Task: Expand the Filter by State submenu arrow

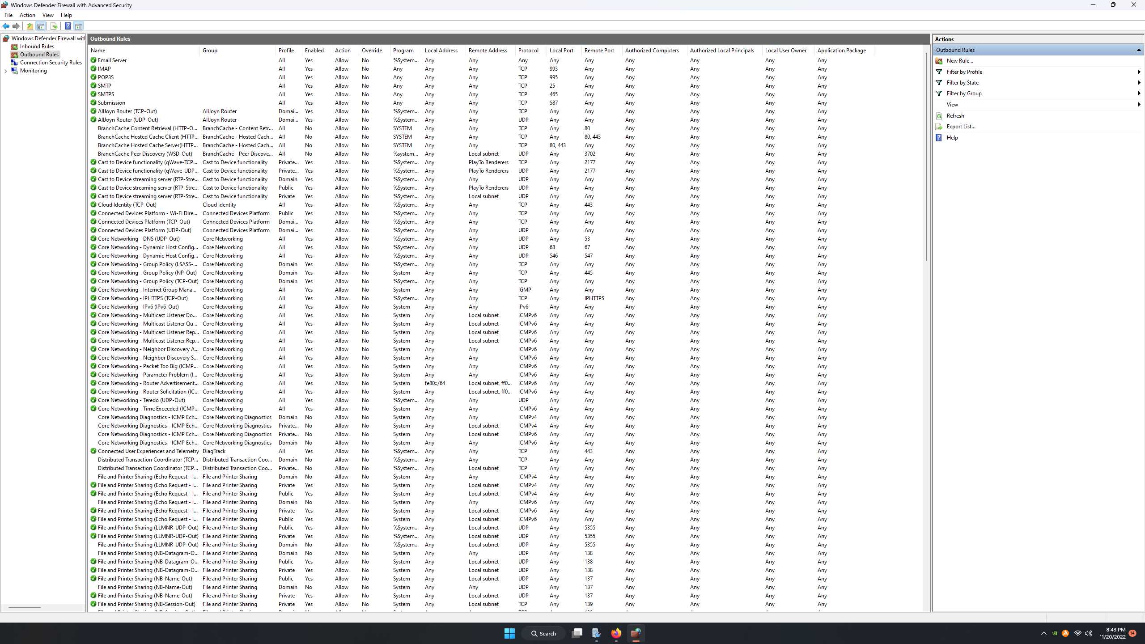Action: (x=1139, y=83)
